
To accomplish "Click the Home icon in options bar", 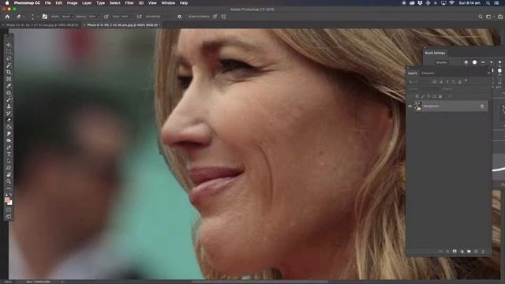I will tap(7, 17).
